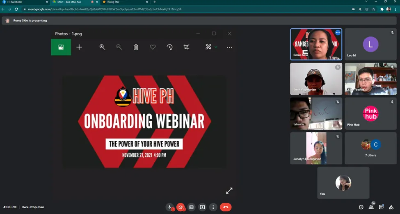The height and width of the screenshot is (214, 400).
Task: Open options on Rome Skie's video tile
Action: pyautogui.click(x=338, y=33)
